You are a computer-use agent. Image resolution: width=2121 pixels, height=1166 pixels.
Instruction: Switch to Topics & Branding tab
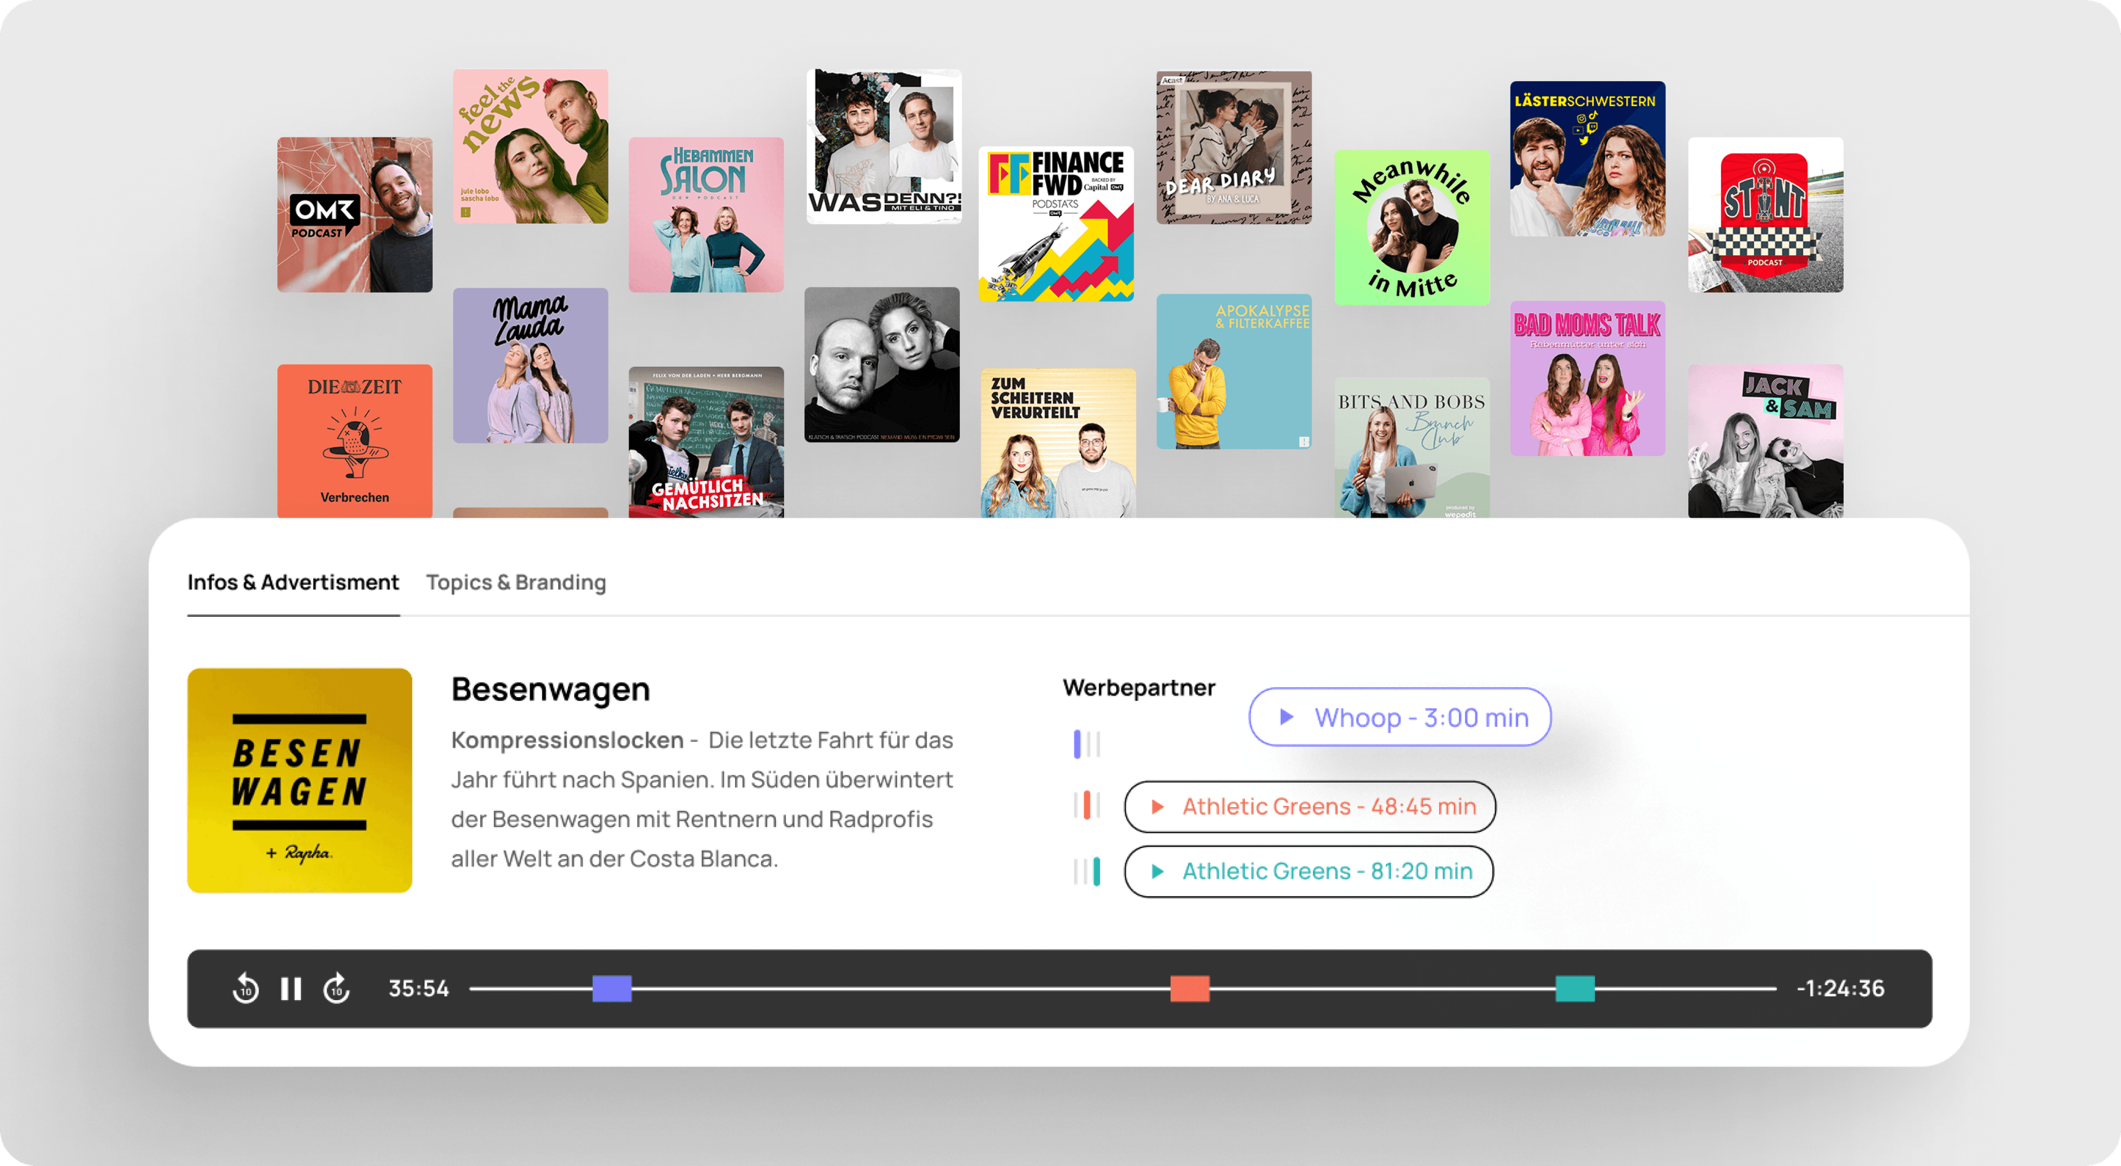coord(515,582)
